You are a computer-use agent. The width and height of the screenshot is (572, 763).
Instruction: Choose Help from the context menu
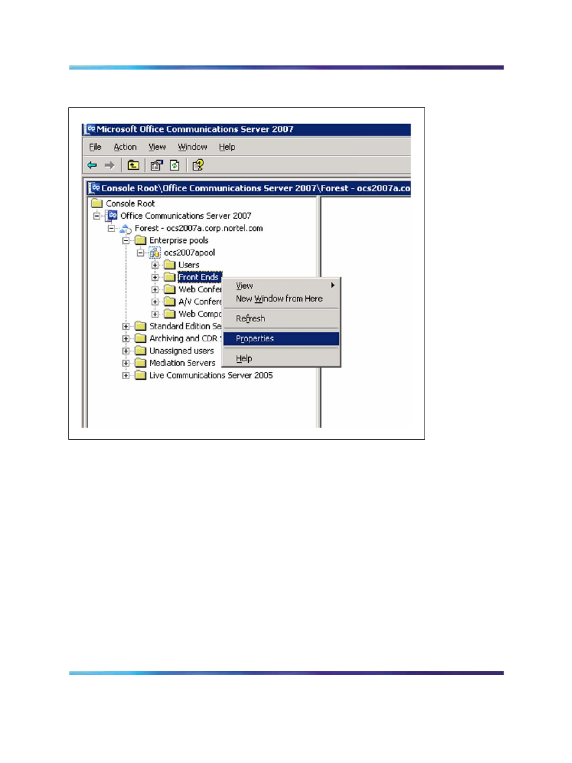281,359
